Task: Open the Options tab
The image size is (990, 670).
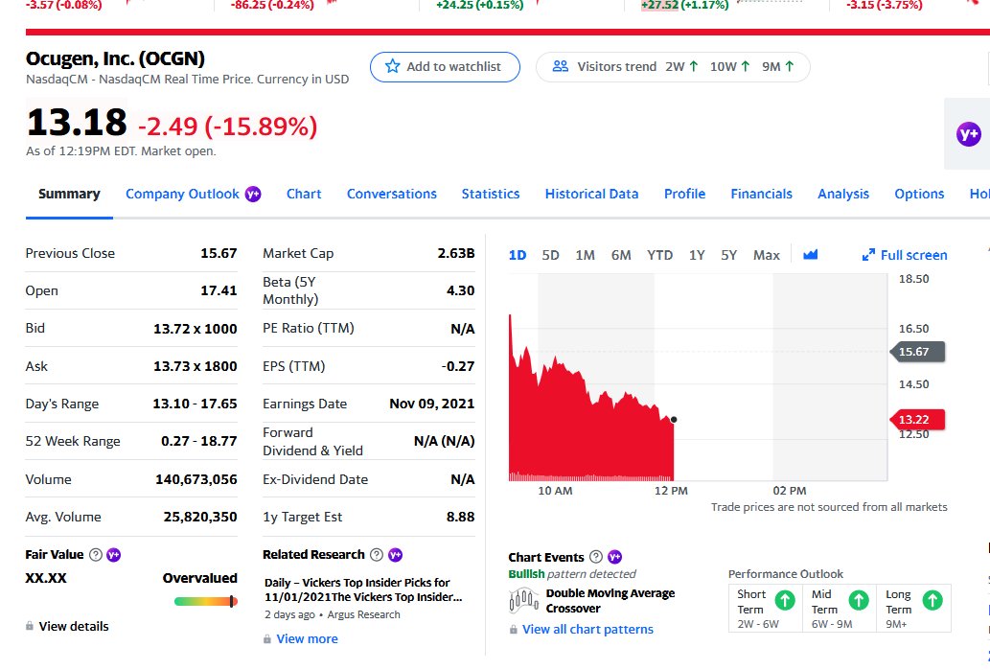Action: click(x=919, y=194)
